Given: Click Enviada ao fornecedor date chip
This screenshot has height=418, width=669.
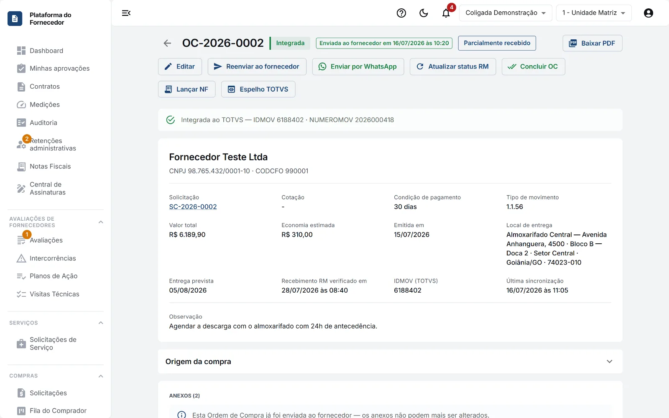Looking at the screenshot, I should pos(384,43).
